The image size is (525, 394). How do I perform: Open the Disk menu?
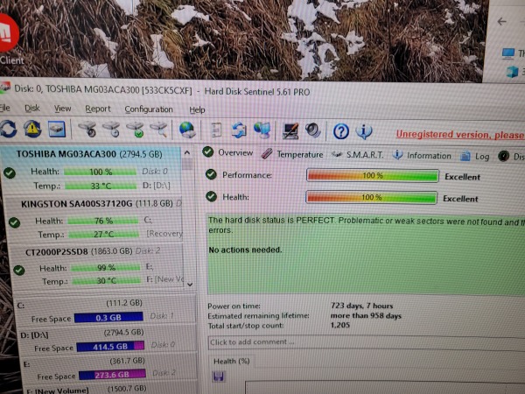(32, 109)
